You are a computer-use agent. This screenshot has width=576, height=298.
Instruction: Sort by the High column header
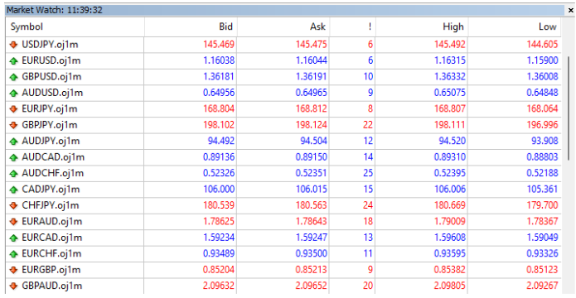click(x=422, y=26)
